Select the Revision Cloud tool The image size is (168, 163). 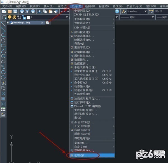click(x=3, y=62)
